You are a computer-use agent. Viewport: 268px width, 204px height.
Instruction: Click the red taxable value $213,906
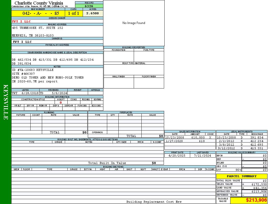[x=256, y=200]
